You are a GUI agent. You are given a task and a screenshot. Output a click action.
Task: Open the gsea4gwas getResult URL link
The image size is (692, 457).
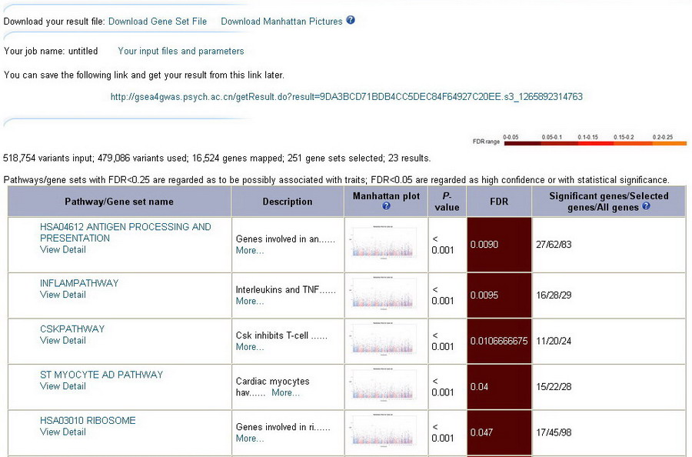(346, 97)
